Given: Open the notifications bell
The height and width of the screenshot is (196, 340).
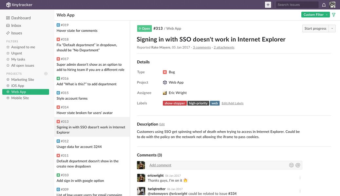Looking at the screenshot, I should click(324, 5).
